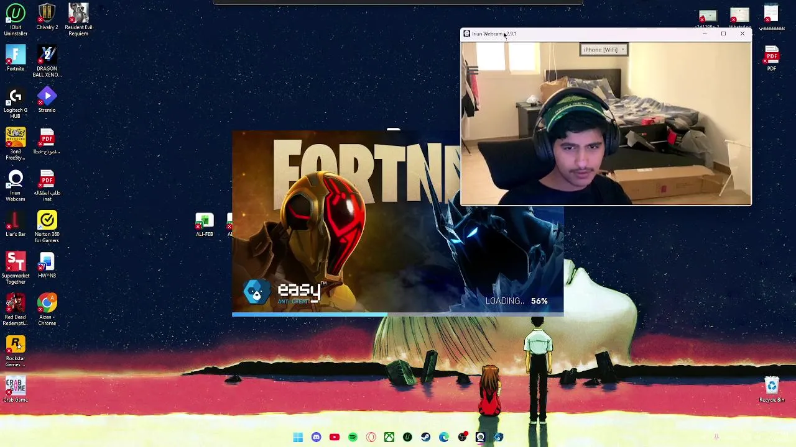The width and height of the screenshot is (796, 447).
Task: Select the PDF file beside Iriun Webcam shortcut
Action: (x=47, y=186)
